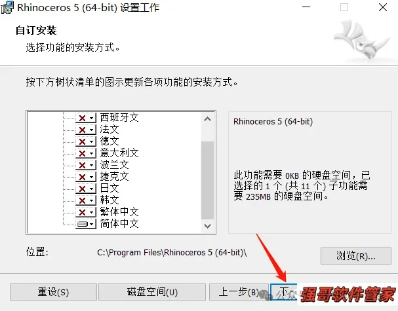Select the 德文 language row

pos(109,141)
